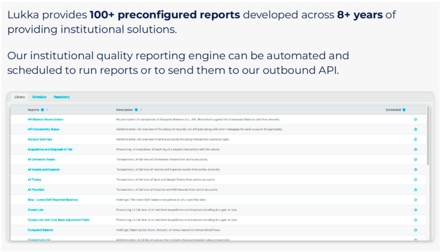Open All Derivative Trades report
The height and width of the screenshot is (252, 441).
click(x=41, y=159)
